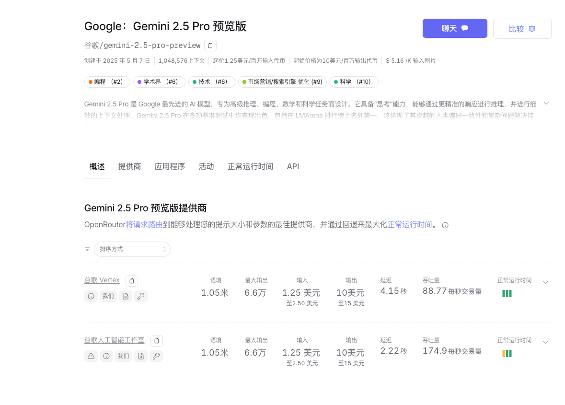The image size is (565, 405).
Task: Open the 正常运行时间 link in the description
Action: [x=410, y=224]
